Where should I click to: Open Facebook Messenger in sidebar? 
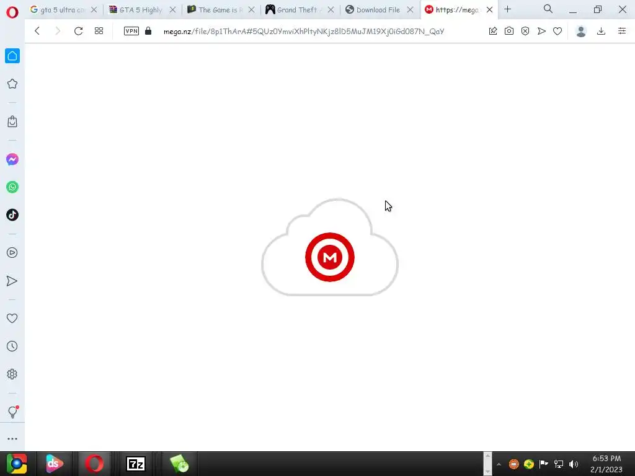(x=12, y=159)
